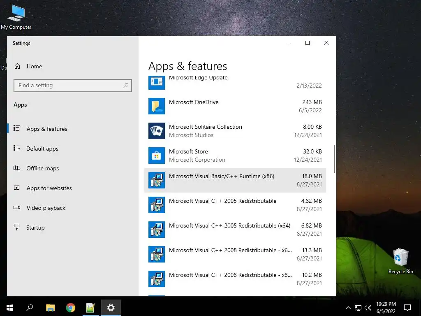Click the Microsoft Edge Update app icon

[x=157, y=82]
